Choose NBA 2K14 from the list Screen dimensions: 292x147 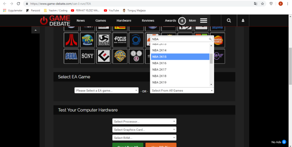[180, 50]
